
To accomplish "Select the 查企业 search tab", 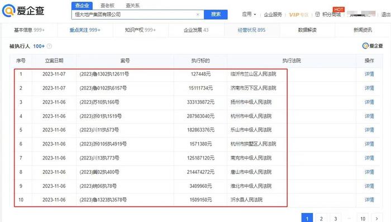I will 82,6.
